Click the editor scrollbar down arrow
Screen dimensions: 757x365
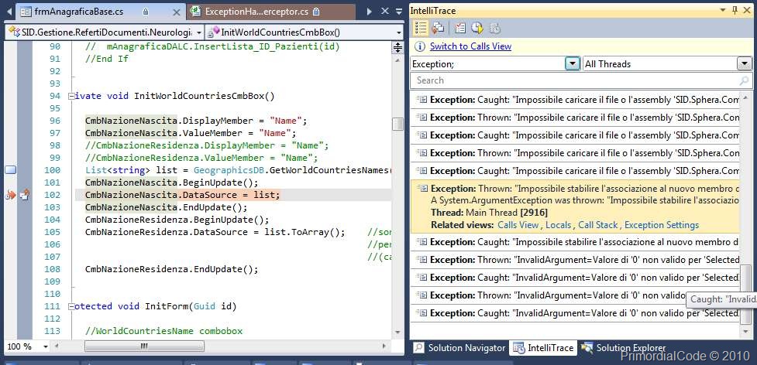(397, 333)
